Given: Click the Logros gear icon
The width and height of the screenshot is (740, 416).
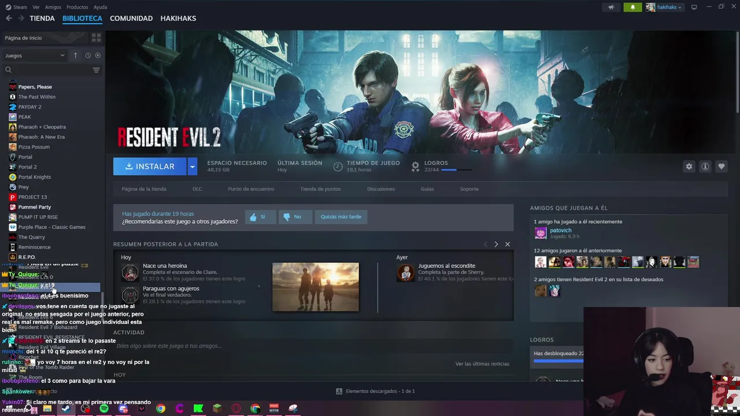Looking at the screenshot, I should coord(415,166).
